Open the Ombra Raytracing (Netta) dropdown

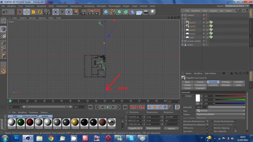pos(221,114)
